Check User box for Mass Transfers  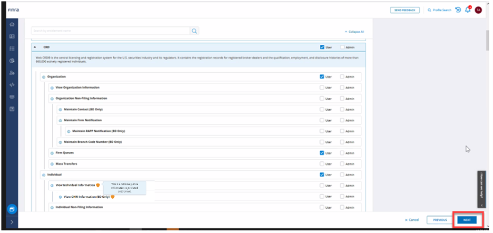(x=322, y=164)
